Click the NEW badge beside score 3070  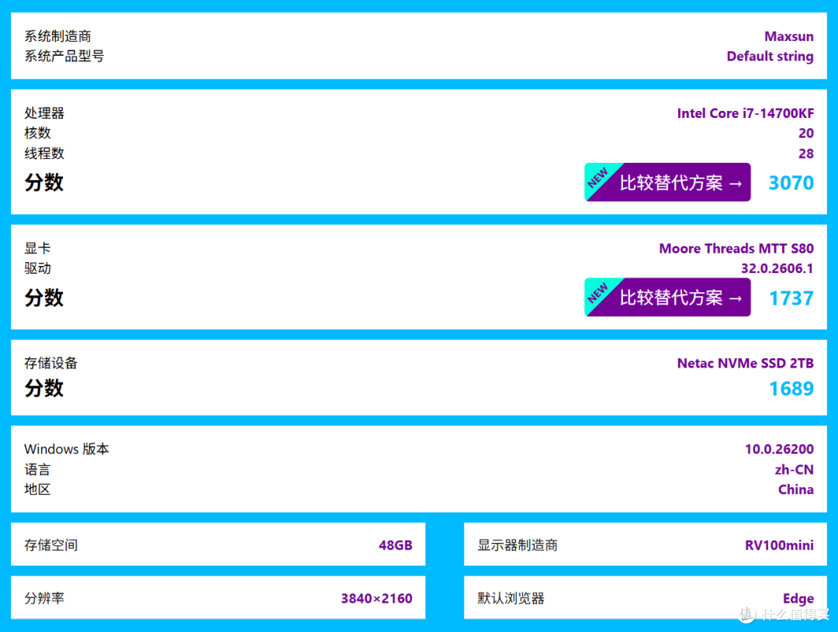click(598, 178)
